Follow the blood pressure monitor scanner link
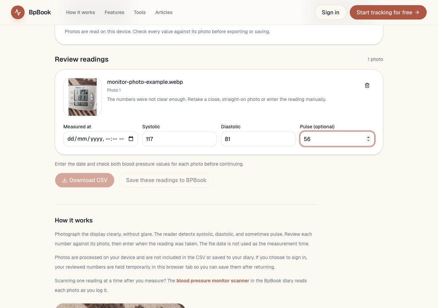The height and width of the screenshot is (308, 438). pyautogui.click(x=213, y=281)
